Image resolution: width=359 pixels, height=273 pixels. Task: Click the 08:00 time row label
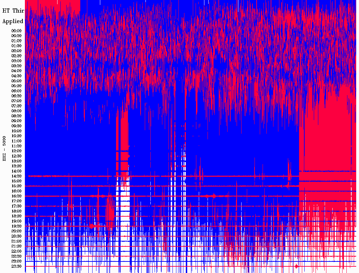click(16, 111)
